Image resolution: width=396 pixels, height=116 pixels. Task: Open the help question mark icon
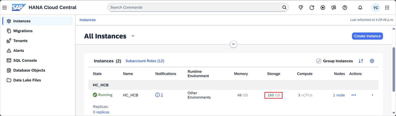tap(345, 8)
